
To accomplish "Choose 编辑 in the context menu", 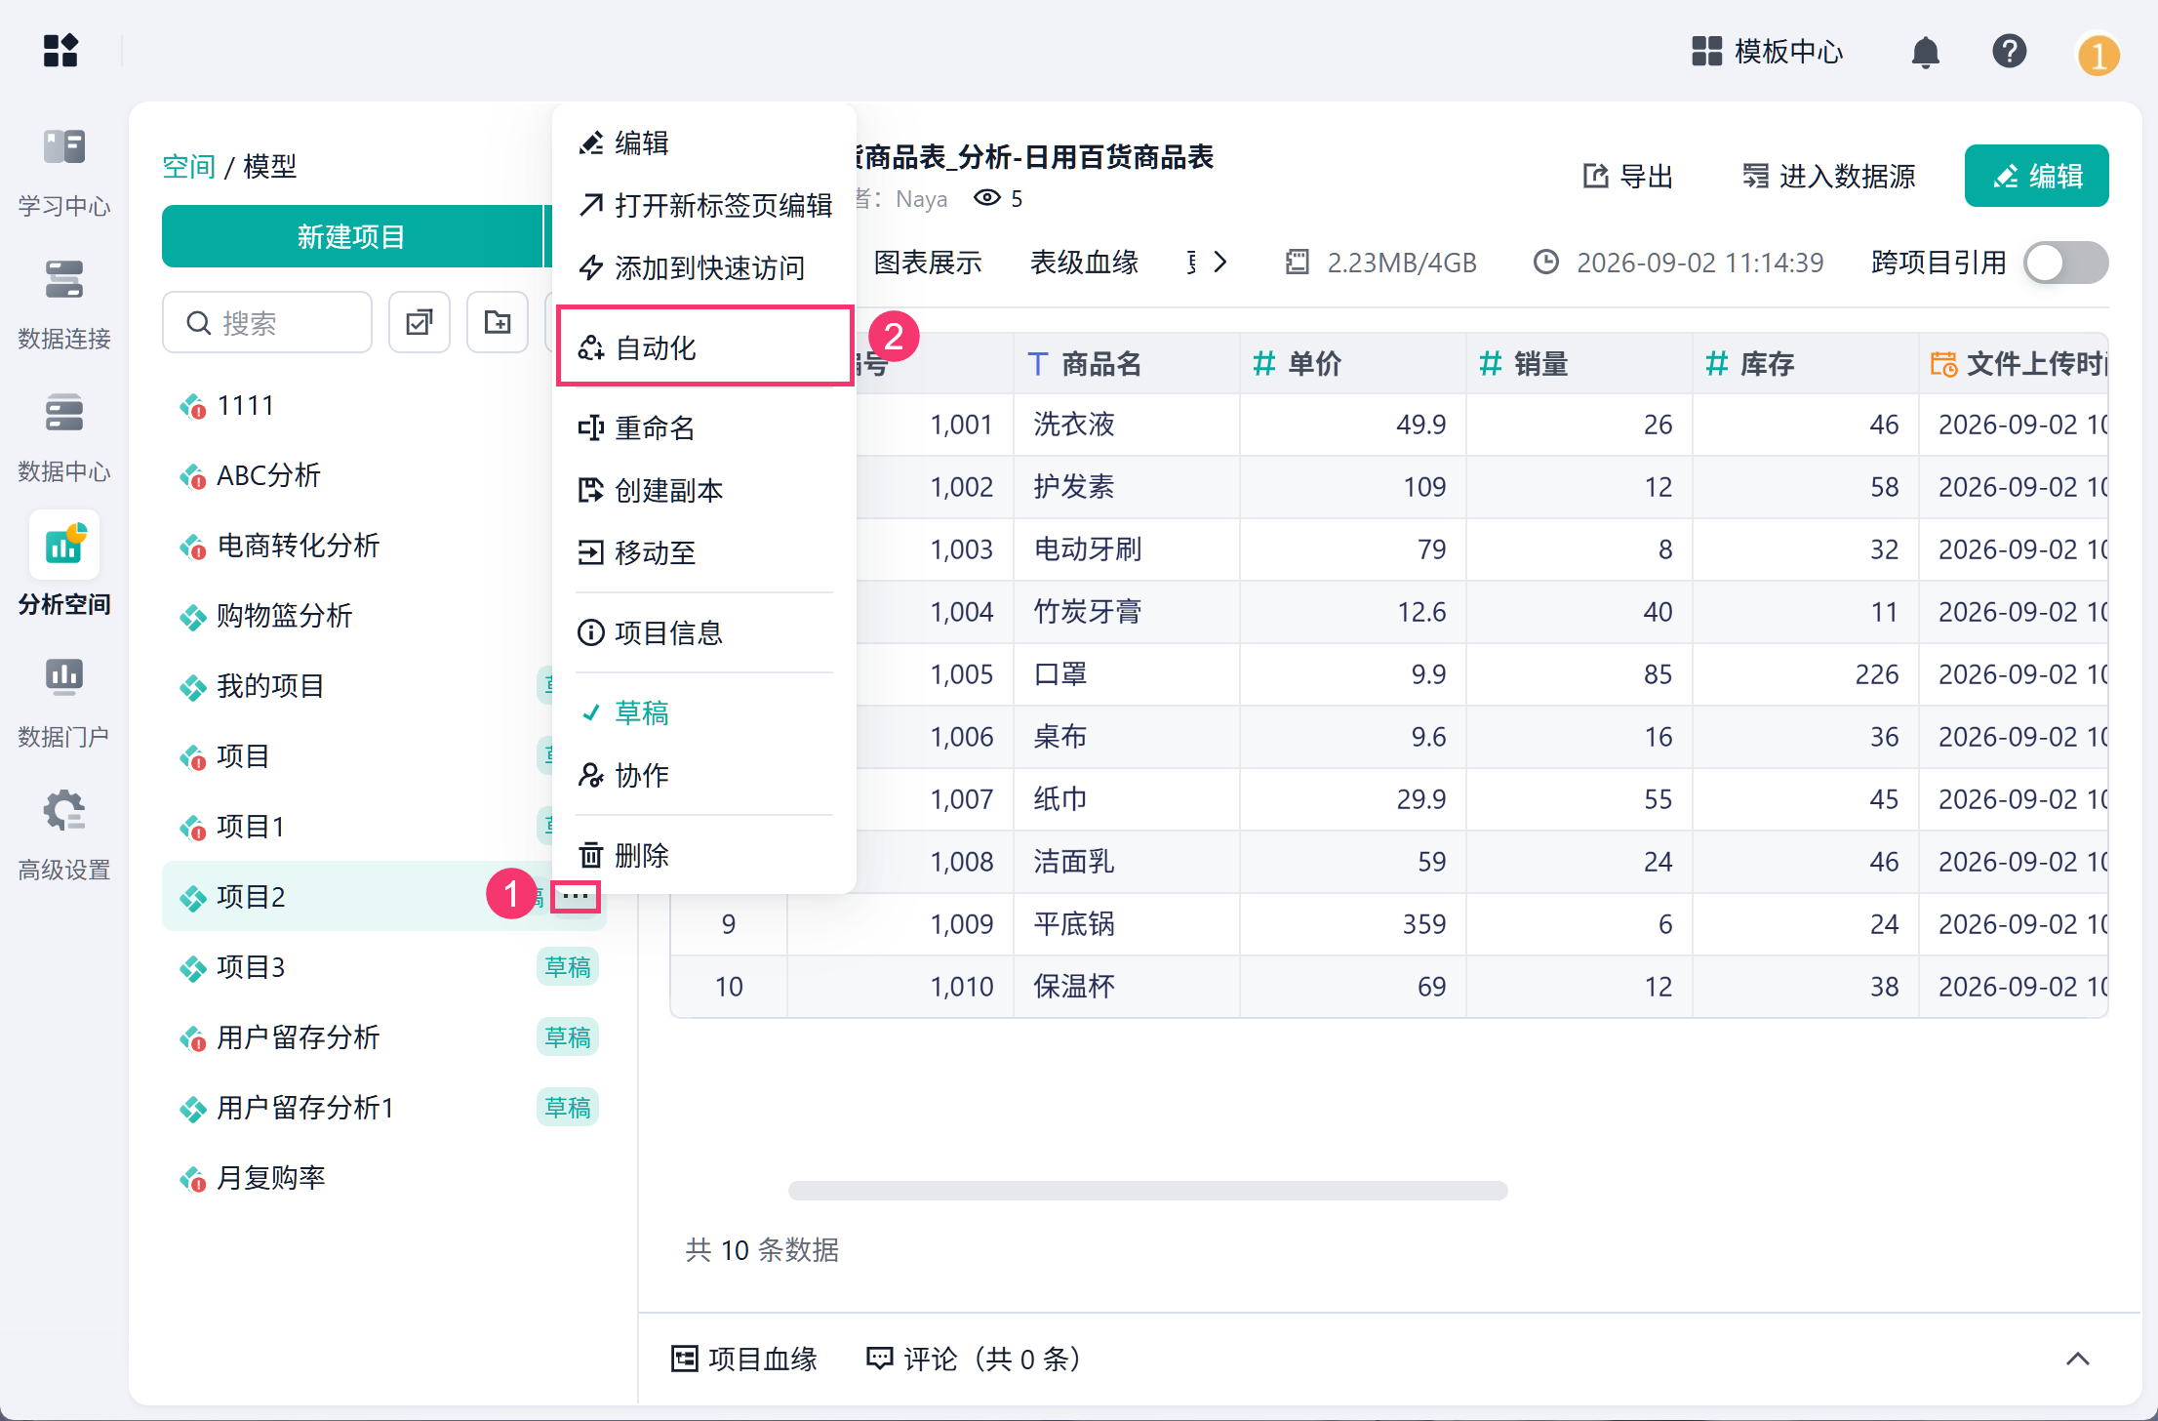I will (704, 142).
